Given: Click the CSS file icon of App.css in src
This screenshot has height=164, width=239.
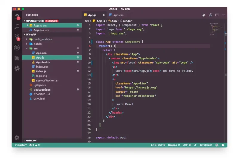Looking at the screenshot, I should (x=33, y=53).
